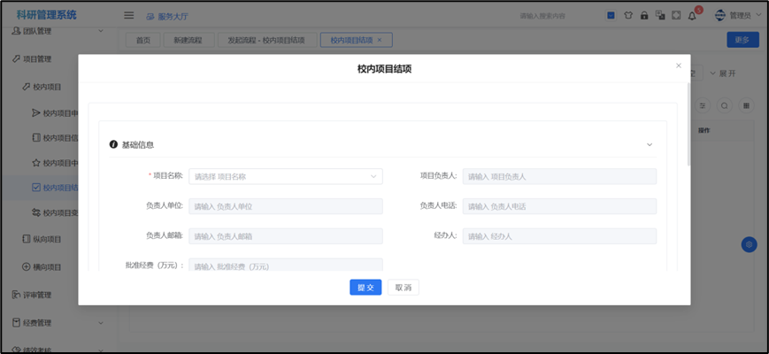The height and width of the screenshot is (354, 769).
Task: Click the blue checkbox icon in header
Action: (x=611, y=15)
